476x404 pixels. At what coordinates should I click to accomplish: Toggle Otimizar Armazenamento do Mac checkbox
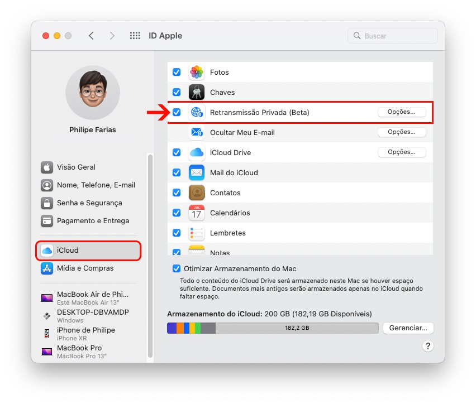pyautogui.click(x=177, y=268)
